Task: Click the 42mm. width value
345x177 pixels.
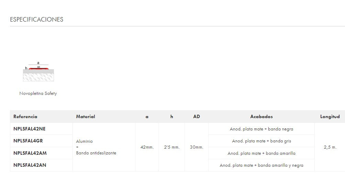Action: pos(147,147)
